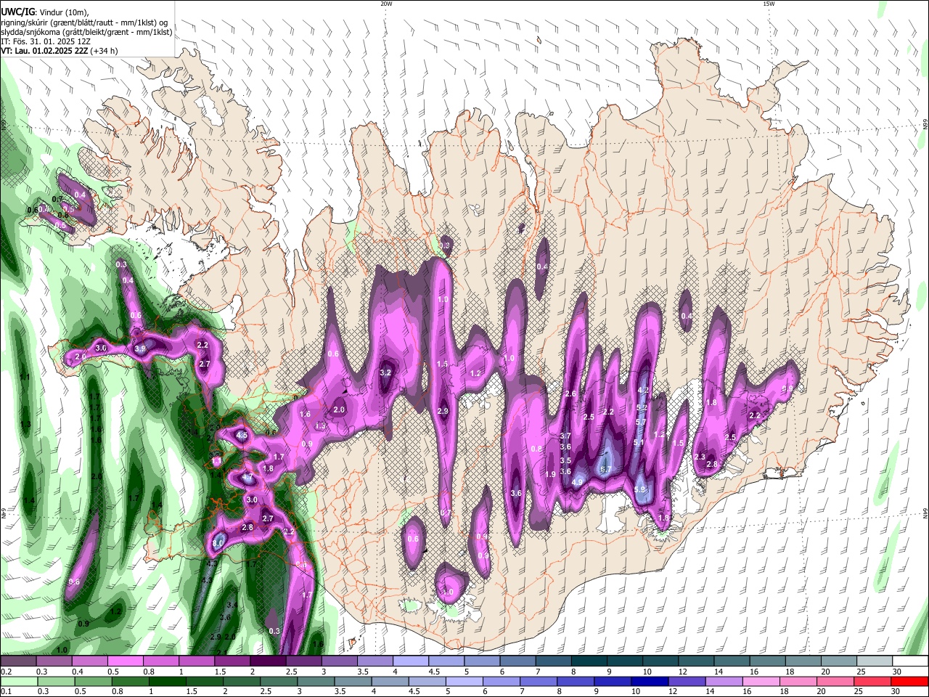Click the initial time line 'IT: Fös. 31. 01. 2025 12Z'

pyautogui.click(x=47, y=41)
